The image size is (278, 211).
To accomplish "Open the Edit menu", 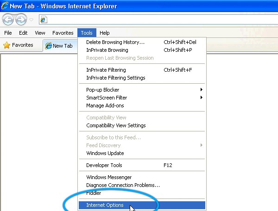I will click(x=23, y=33).
